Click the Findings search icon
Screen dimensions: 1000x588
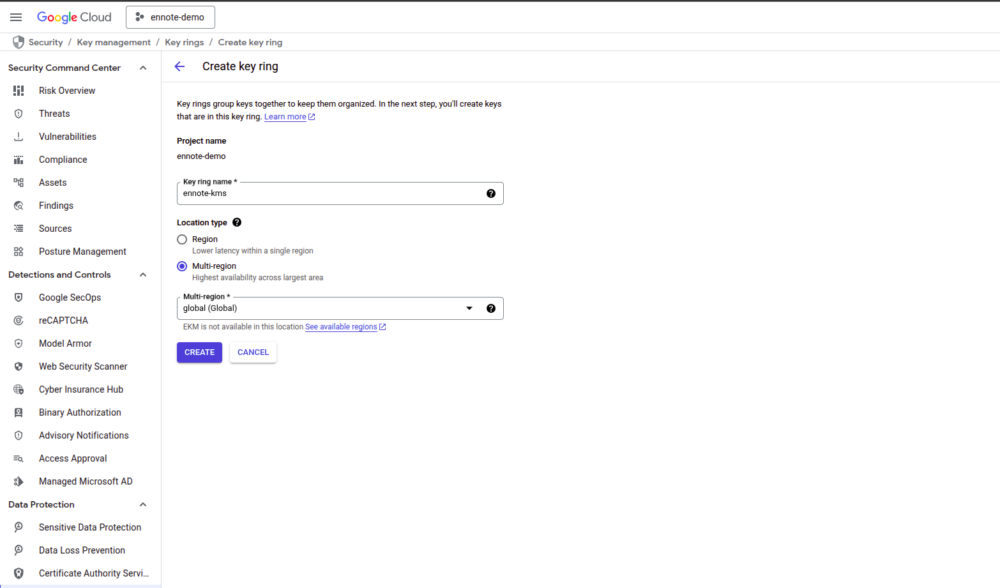tap(19, 206)
